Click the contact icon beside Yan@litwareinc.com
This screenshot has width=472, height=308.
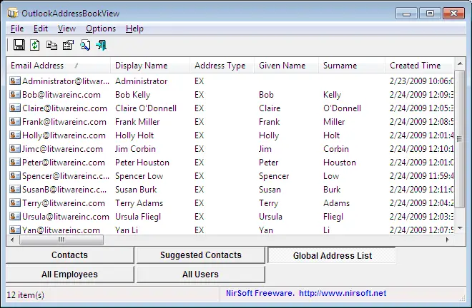tap(15, 230)
